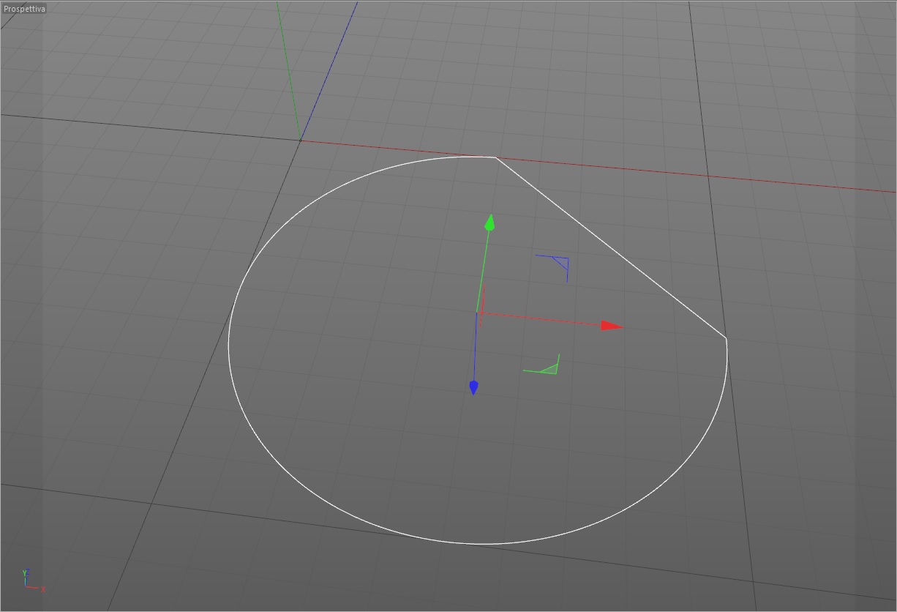Click the Prospettiva viewport label
897x612 pixels.
(24, 9)
